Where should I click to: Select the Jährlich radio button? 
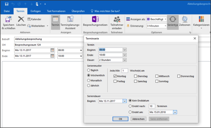coord(88,85)
